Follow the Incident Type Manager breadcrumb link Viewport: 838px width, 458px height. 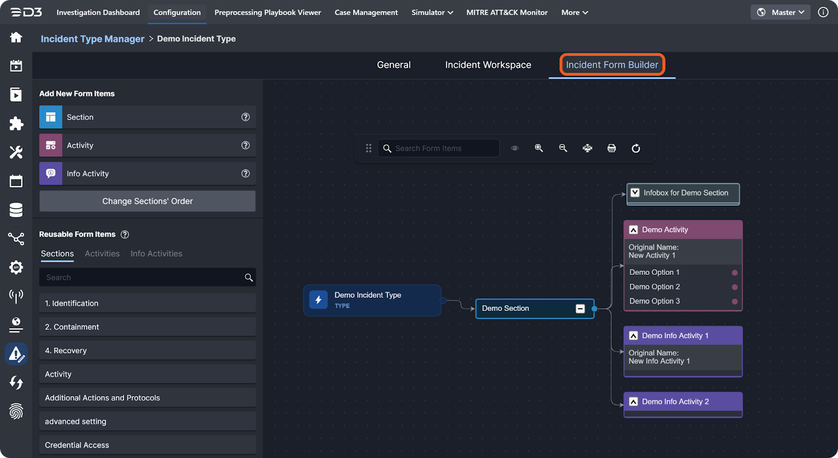(92, 39)
